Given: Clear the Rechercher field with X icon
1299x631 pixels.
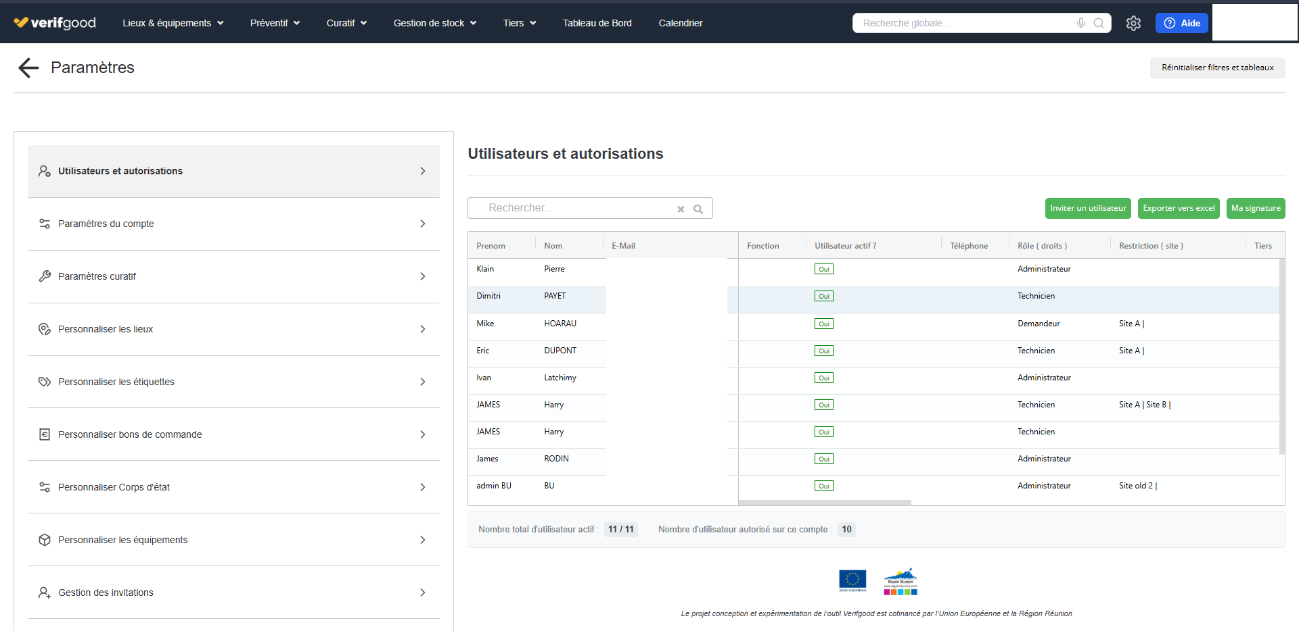Looking at the screenshot, I should [681, 209].
